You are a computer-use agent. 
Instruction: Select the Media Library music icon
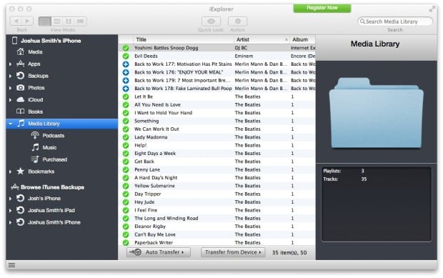pos(21,124)
